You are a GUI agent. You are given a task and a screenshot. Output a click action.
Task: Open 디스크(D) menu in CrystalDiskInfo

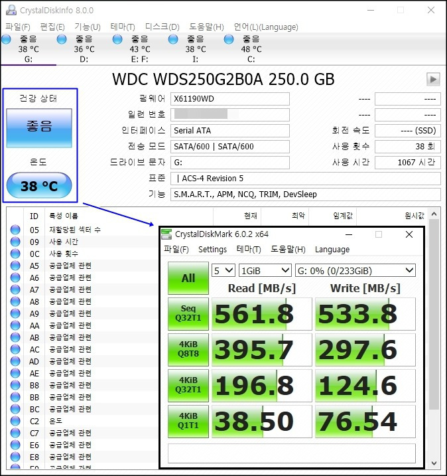click(162, 27)
